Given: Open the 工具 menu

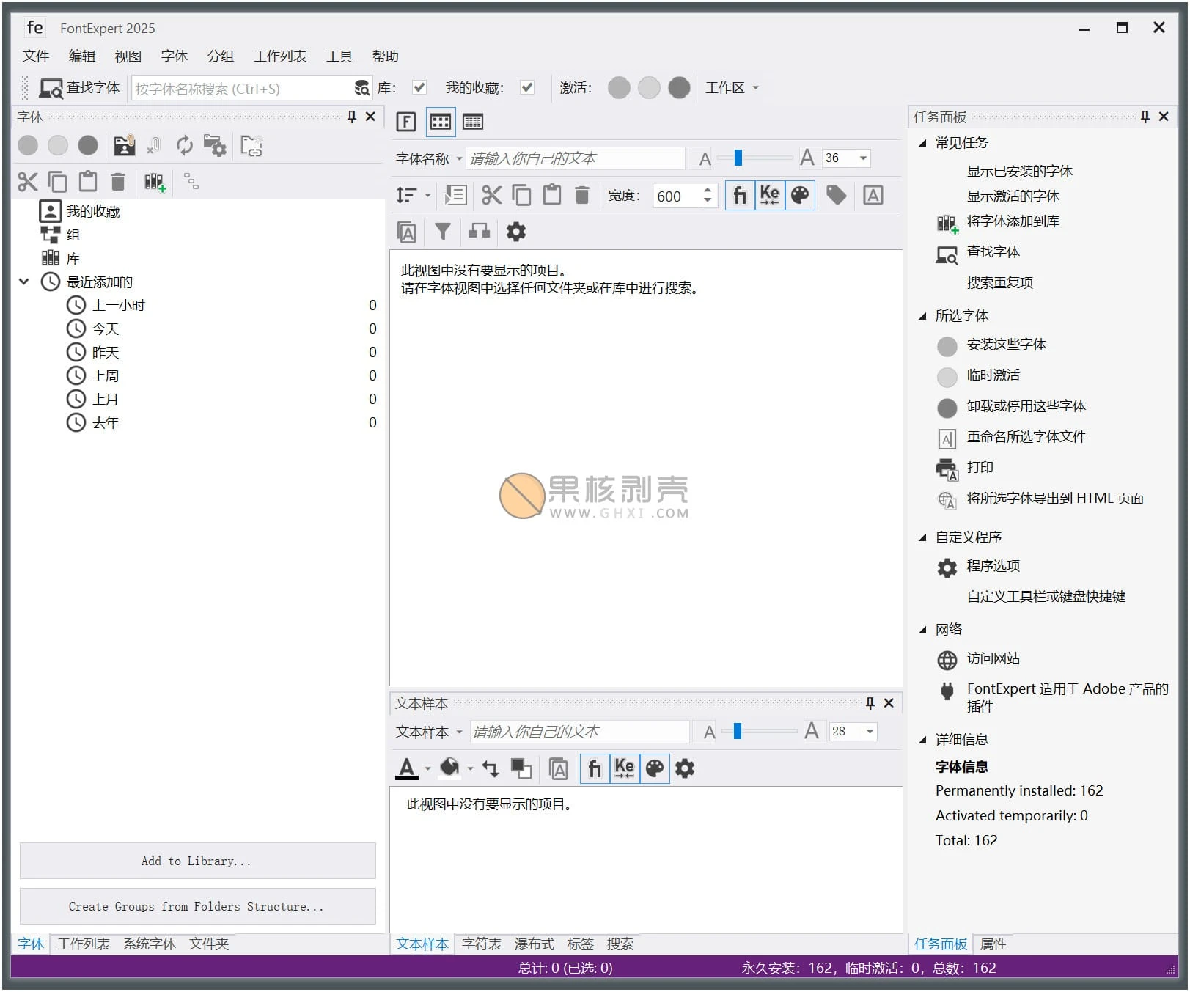Looking at the screenshot, I should click(x=339, y=56).
